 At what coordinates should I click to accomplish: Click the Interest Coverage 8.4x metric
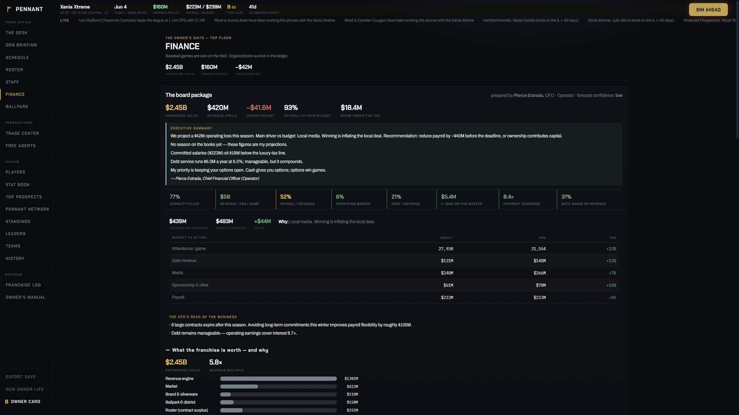point(527,199)
